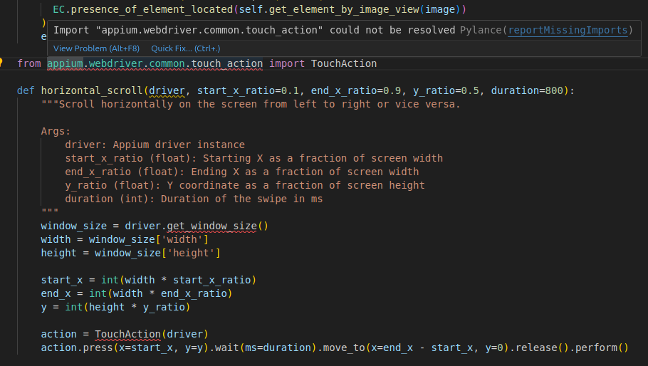Click the lightbulb code action icon
The height and width of the screenshot is (366, 648).
point(2,63)
